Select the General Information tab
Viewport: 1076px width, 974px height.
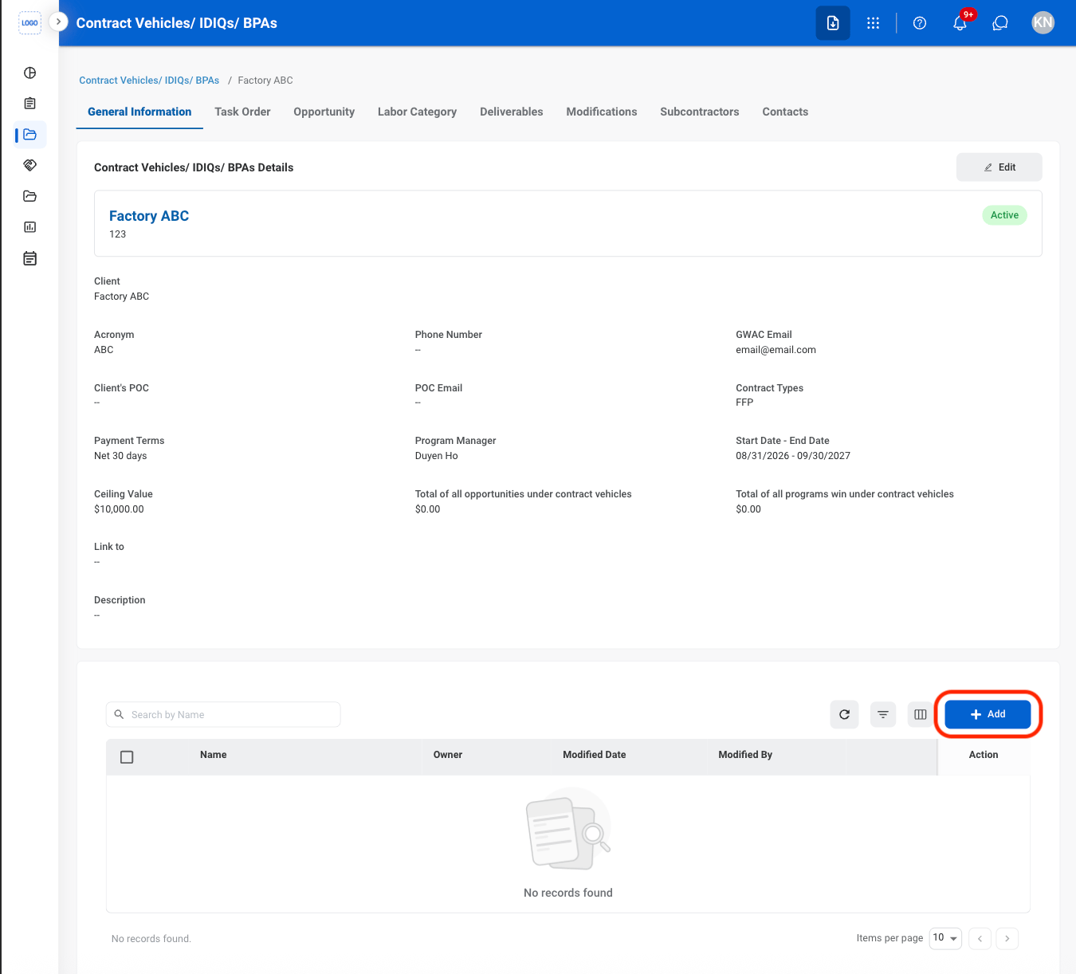(x=139, y=112)
